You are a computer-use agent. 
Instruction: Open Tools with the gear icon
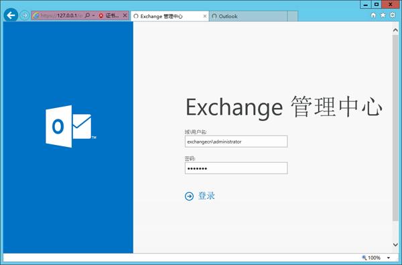click(393, 15)
